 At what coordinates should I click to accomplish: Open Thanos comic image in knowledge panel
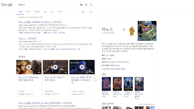click(147, 31)
